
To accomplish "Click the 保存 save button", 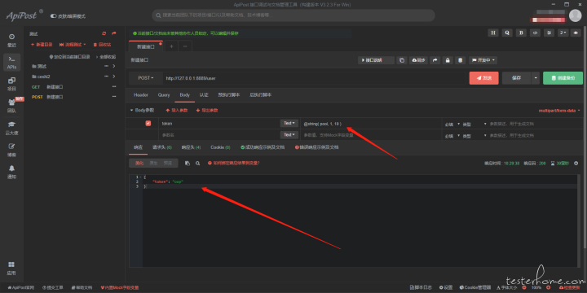I will pyautogui.click(x=517, y=78).
